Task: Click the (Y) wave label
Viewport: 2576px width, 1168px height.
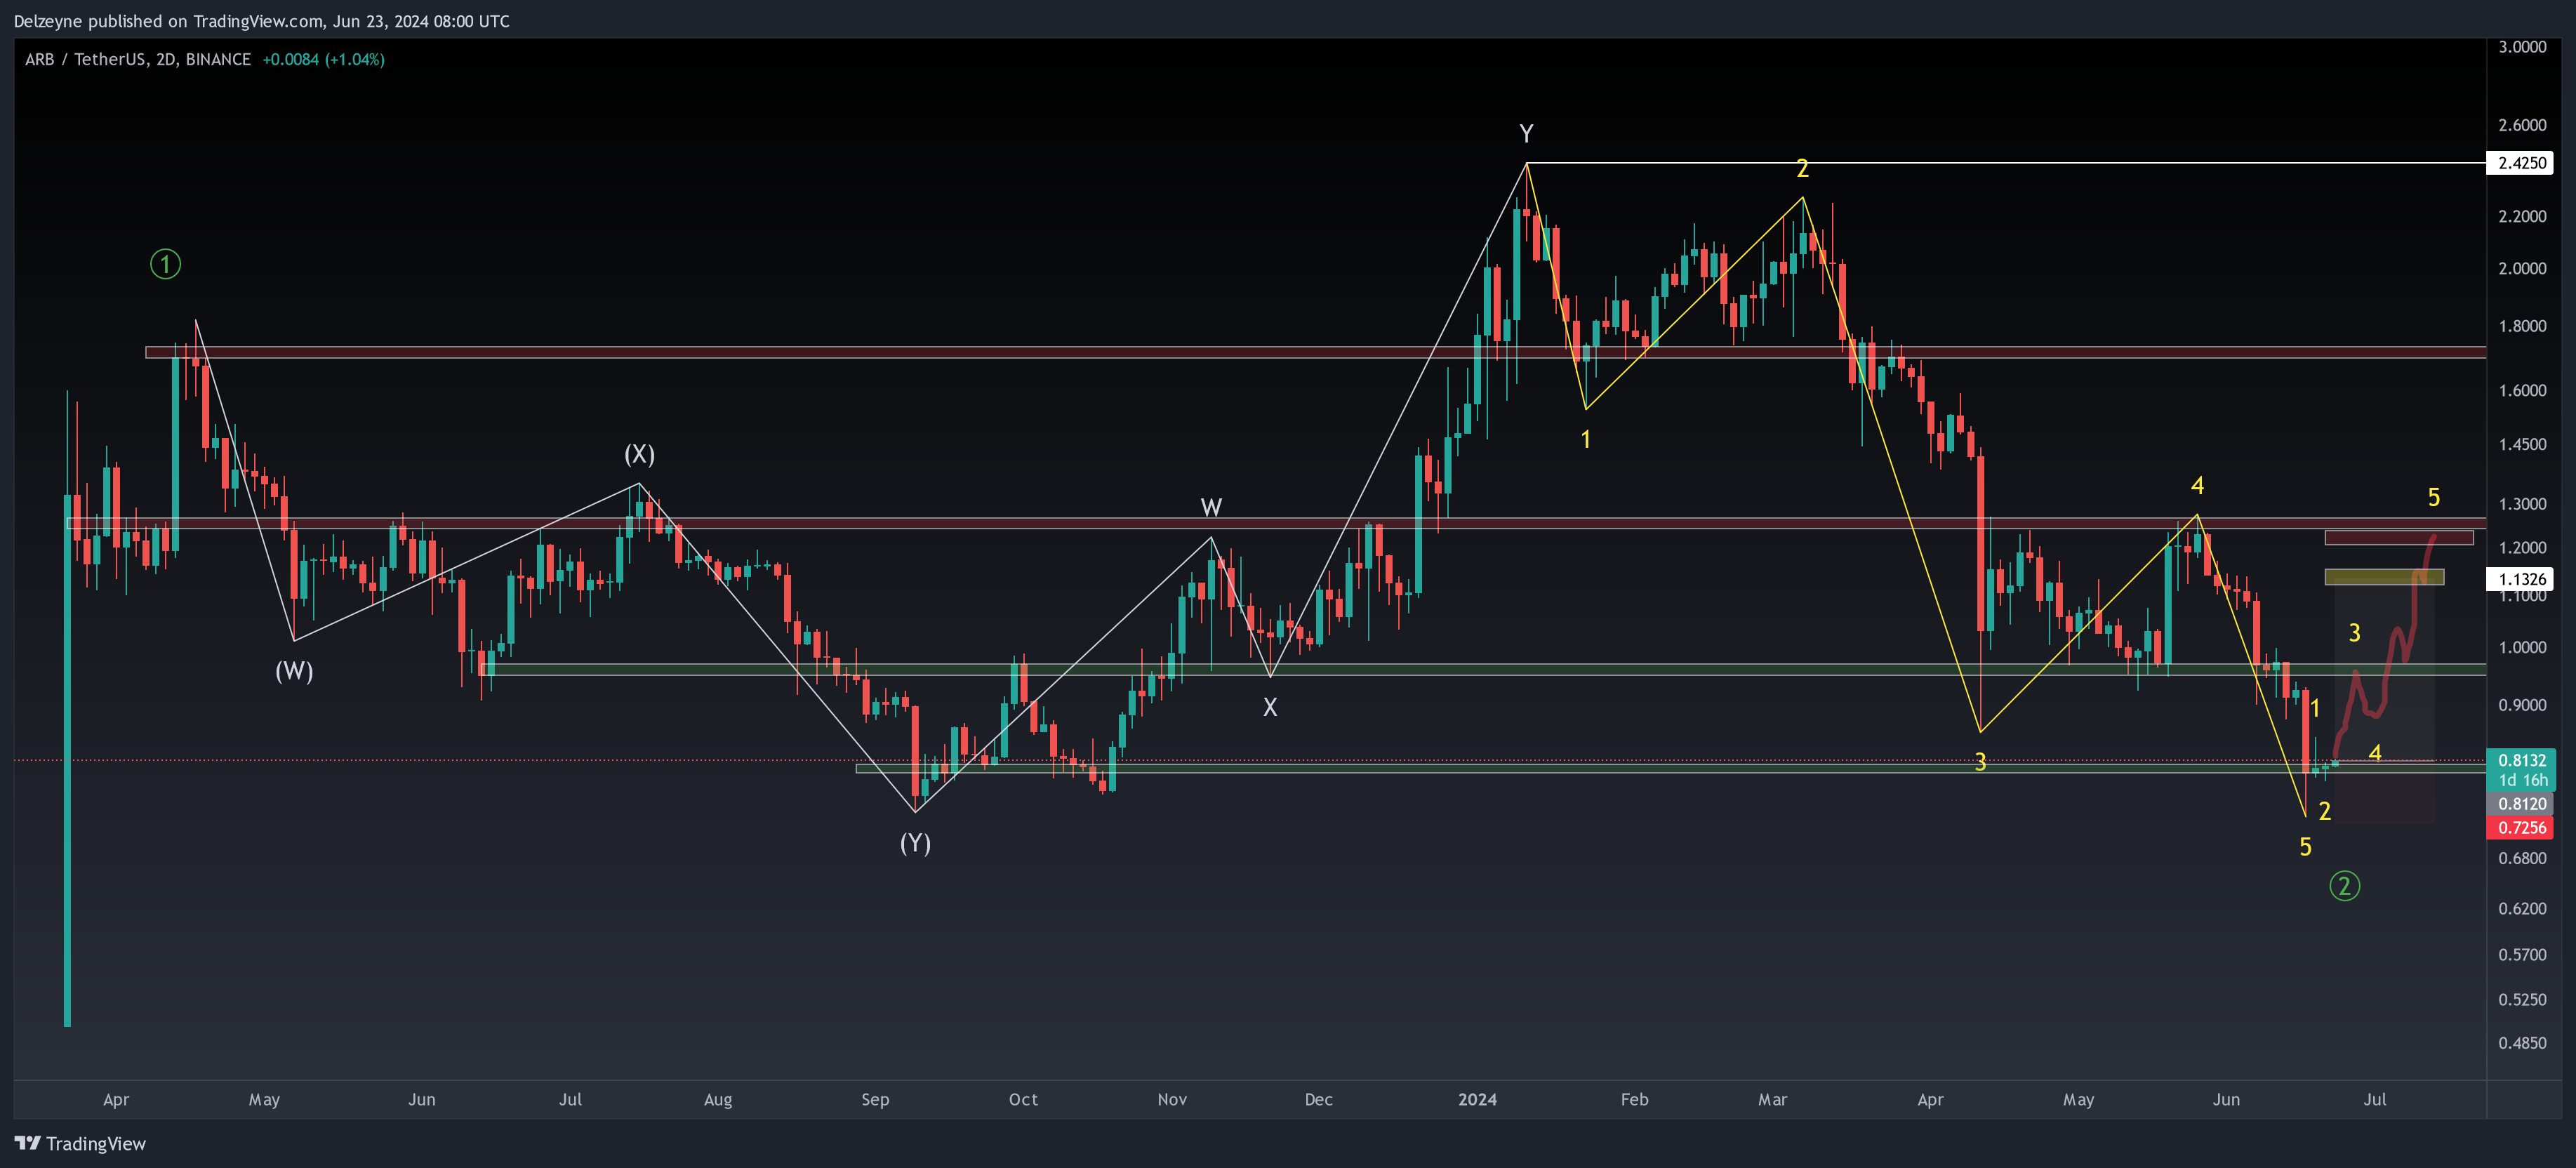Action: (x=915, y=843)
